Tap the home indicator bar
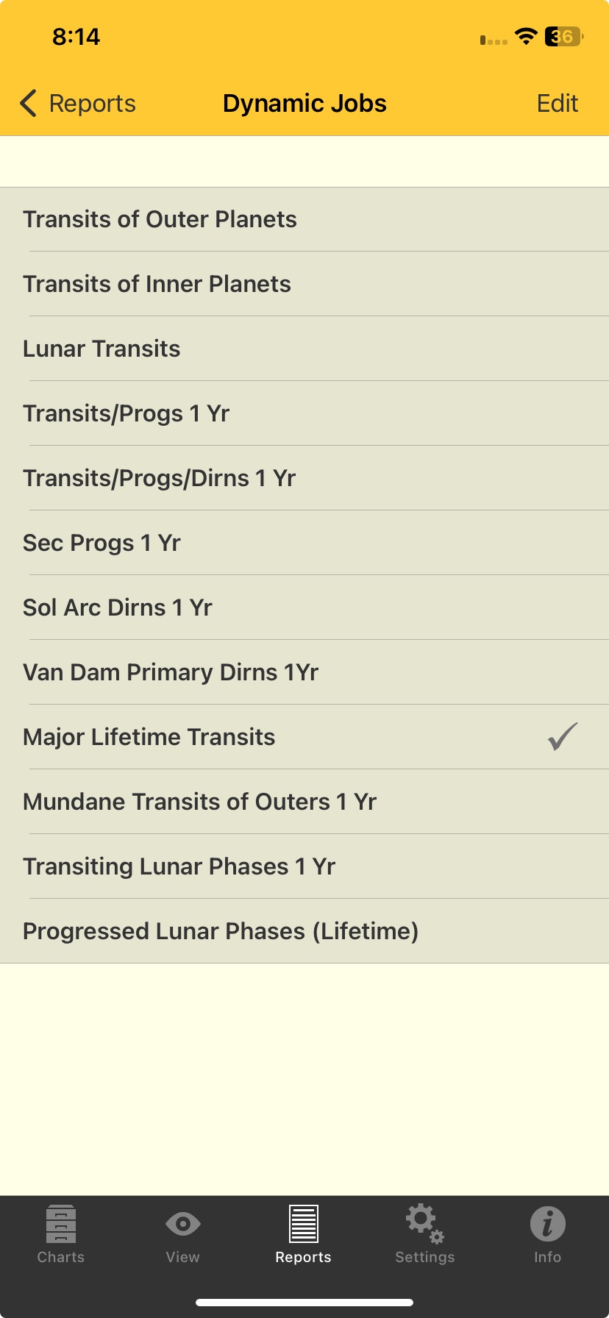 click(x=304, y=1303)
